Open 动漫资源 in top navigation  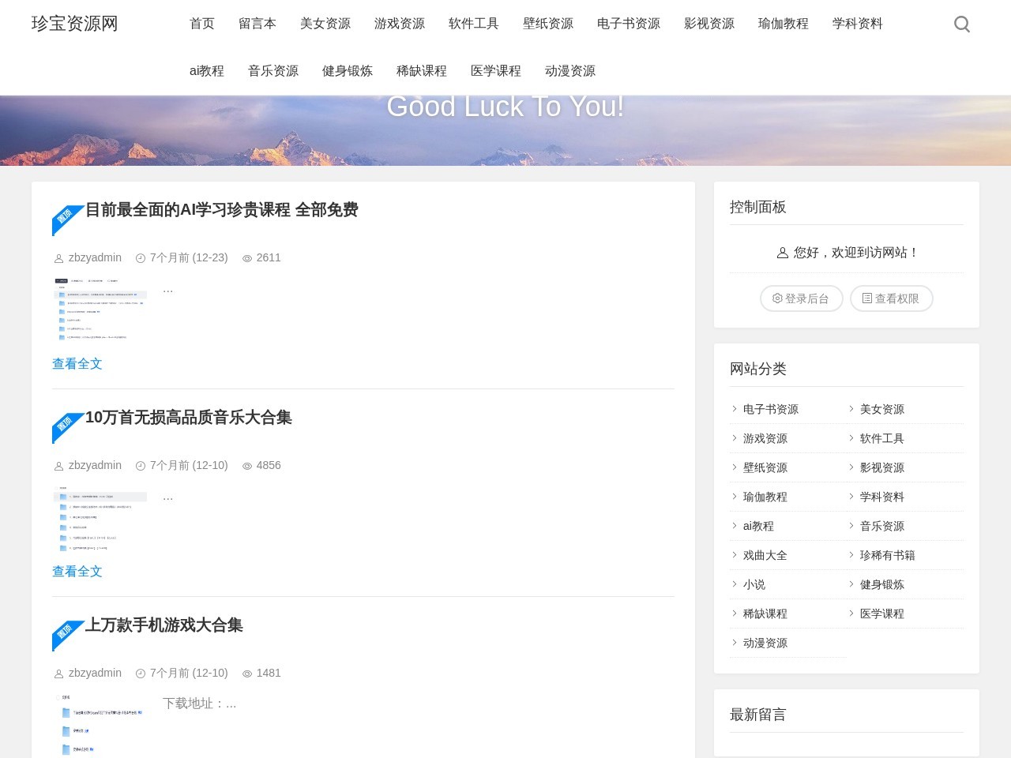(x=570, y=71)
